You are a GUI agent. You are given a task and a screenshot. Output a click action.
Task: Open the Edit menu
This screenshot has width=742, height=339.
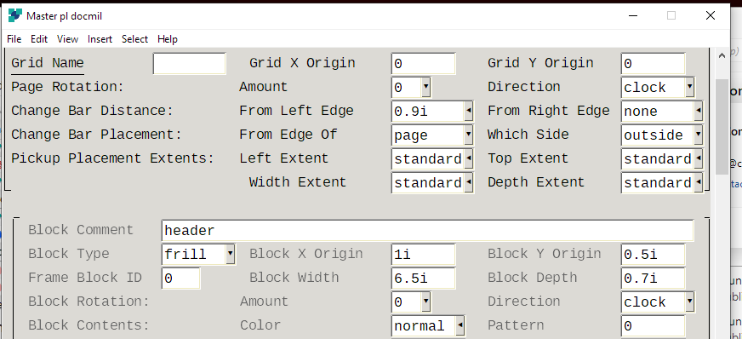(39, 39)
